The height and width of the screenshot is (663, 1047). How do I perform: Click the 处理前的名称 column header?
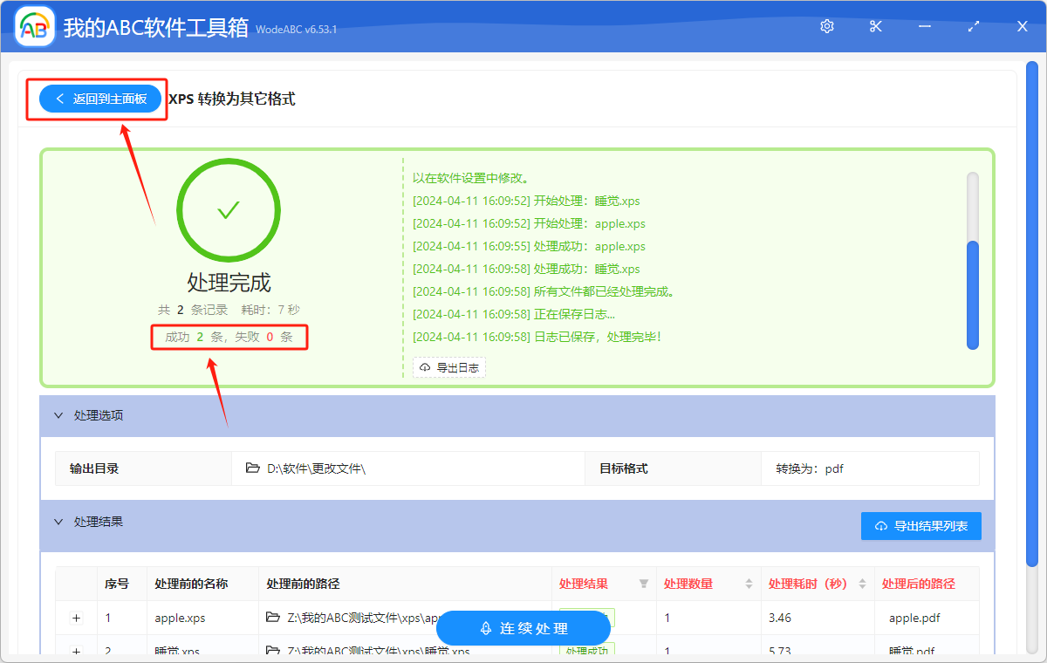click(x=191, y=584)
